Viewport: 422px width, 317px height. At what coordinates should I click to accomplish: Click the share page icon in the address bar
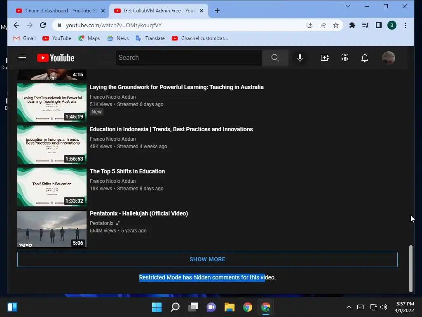(322, 25)
